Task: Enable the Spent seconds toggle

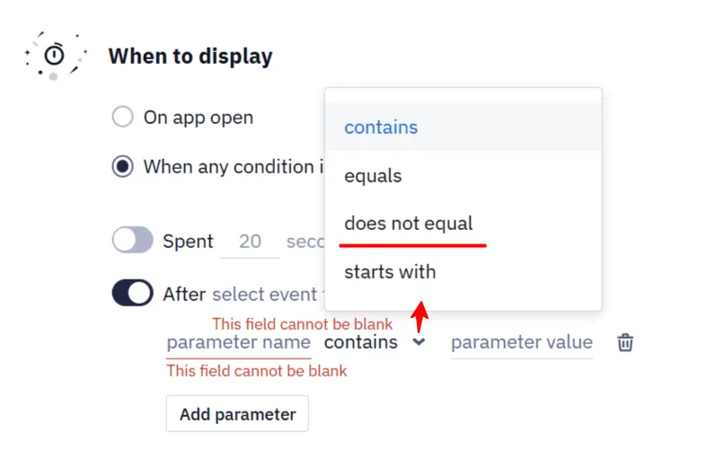Action: click(132, 240)
